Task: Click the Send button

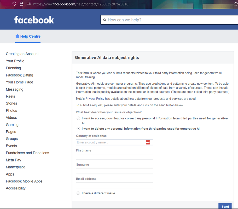Action: (225, 206)
